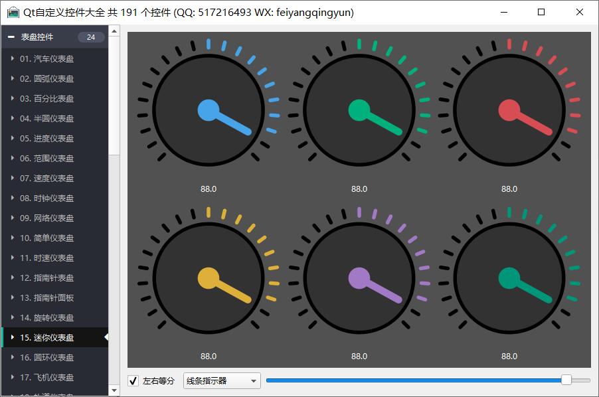Click the application icon in title bar
The width and height of the screenshot is (599, 397).
[x=13, y=13]
